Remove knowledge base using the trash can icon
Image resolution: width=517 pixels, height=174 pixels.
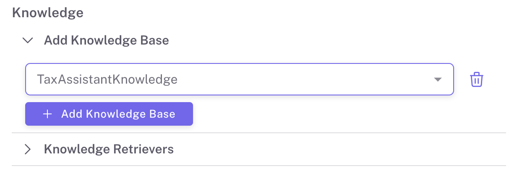tap(476, 79)
